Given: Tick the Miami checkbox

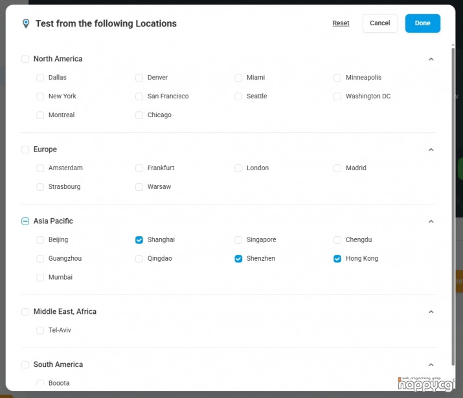Looking at the screenshot, I should (x=238, y=78).
